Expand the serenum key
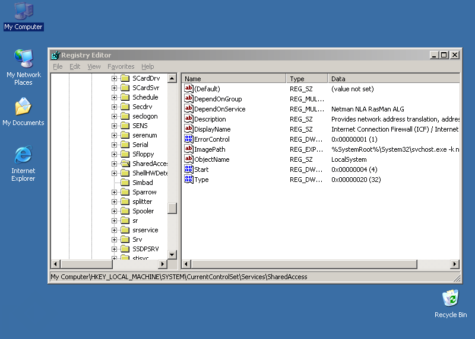 [114, 135]
